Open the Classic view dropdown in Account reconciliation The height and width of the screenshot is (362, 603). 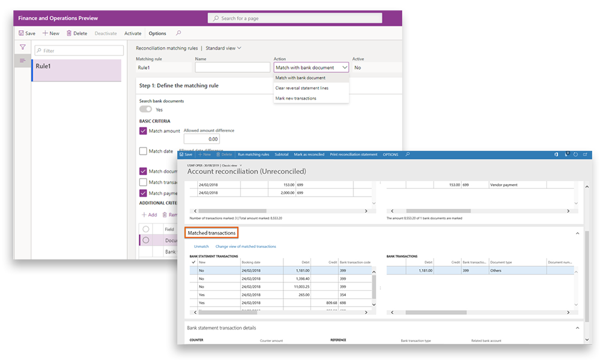tap(232, 165)
